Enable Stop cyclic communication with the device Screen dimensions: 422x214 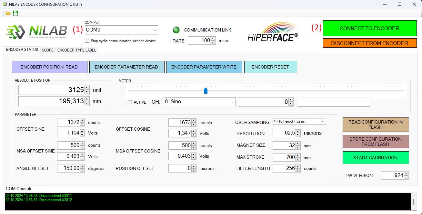tap(86, 40)
